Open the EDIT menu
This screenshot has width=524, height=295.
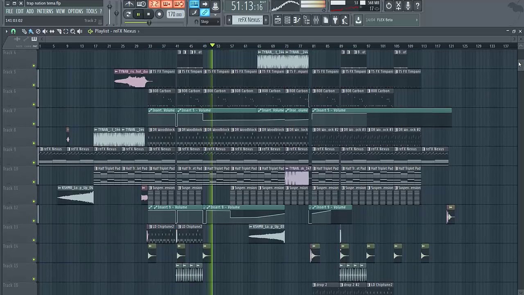(20, 11)
